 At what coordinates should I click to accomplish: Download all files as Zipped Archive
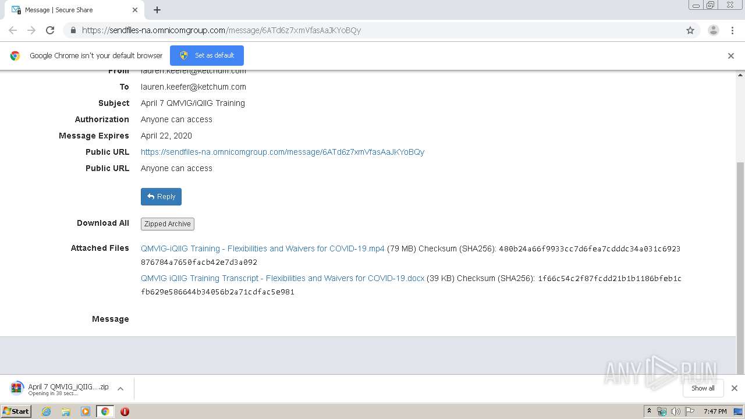tap(168, 224)
